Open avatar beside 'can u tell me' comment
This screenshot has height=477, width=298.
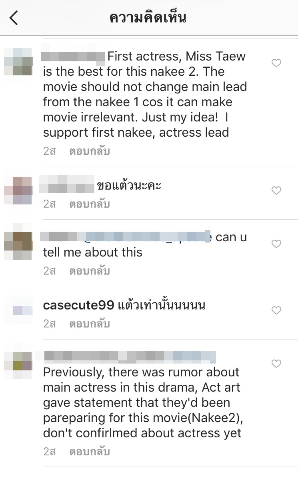(18, 245)
